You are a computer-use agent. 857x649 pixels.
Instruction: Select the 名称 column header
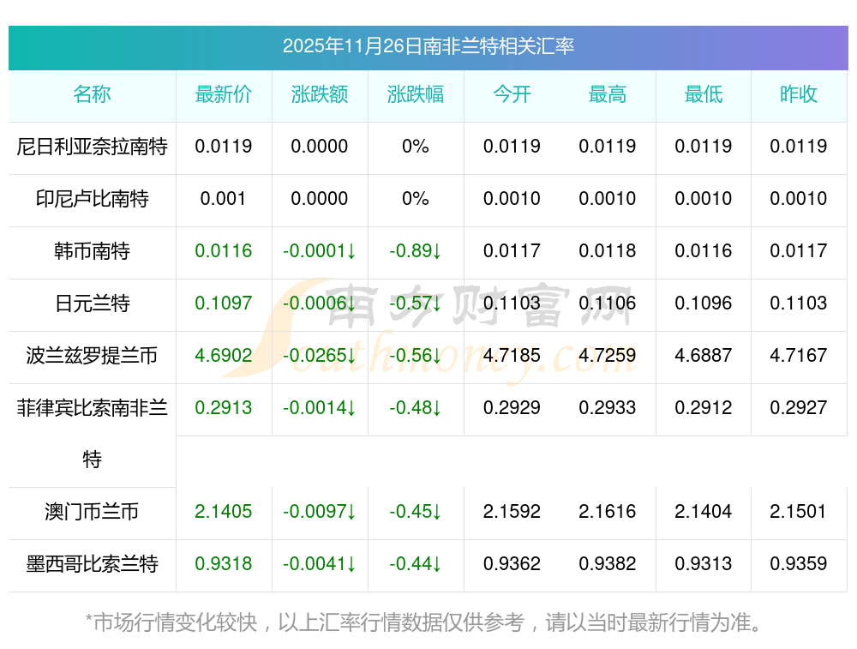click(92, 94)
